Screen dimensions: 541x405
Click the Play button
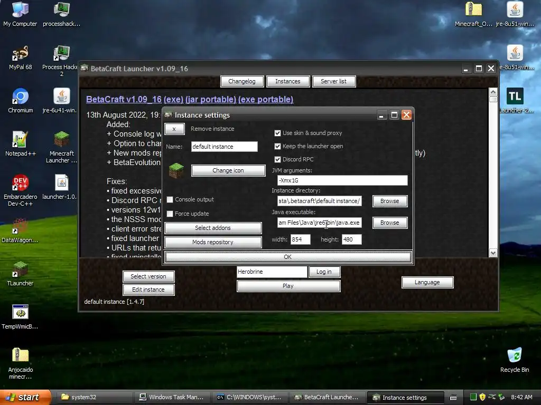[x=288, y=286]
